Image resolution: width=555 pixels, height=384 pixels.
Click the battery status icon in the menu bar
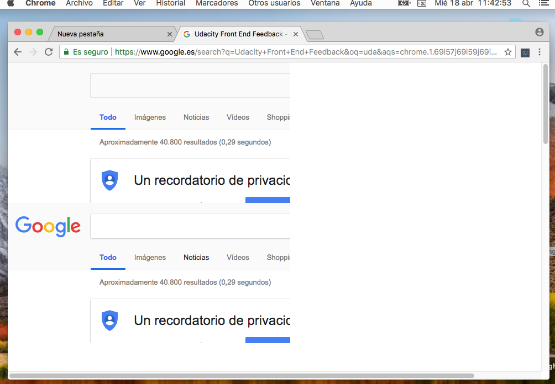404,3
